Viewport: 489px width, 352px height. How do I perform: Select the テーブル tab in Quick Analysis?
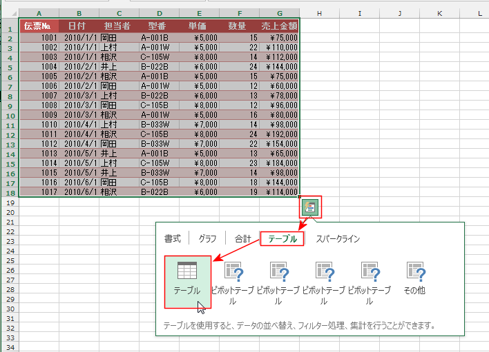282,239
